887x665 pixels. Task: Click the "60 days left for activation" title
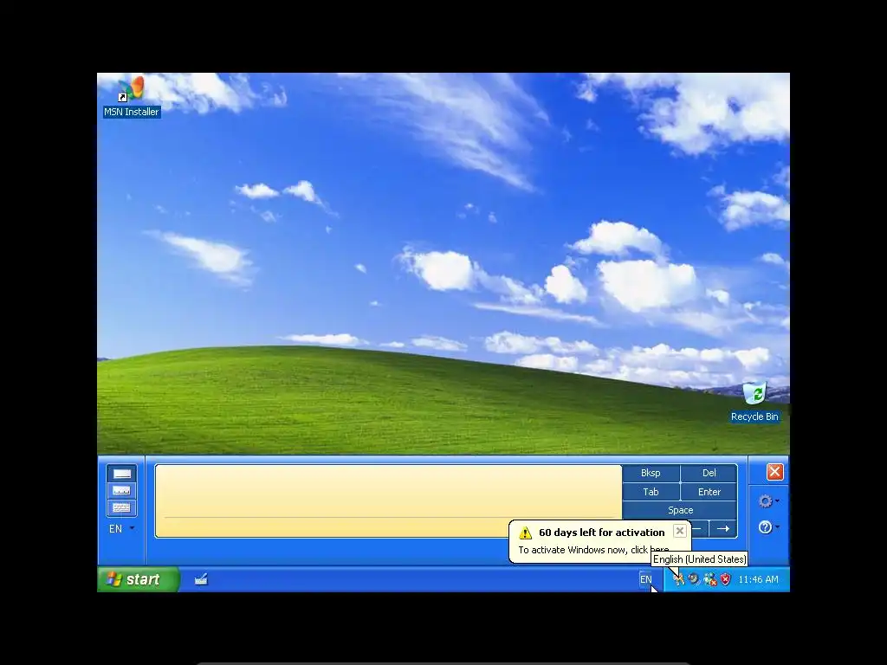pos(601,533)
